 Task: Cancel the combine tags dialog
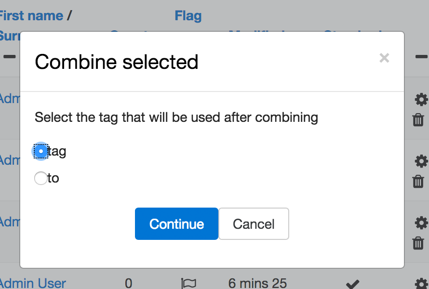(x=254, y=223)
